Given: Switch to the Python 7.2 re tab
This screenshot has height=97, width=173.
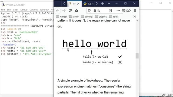Looking at the screenshot, I should click(88, 4).
